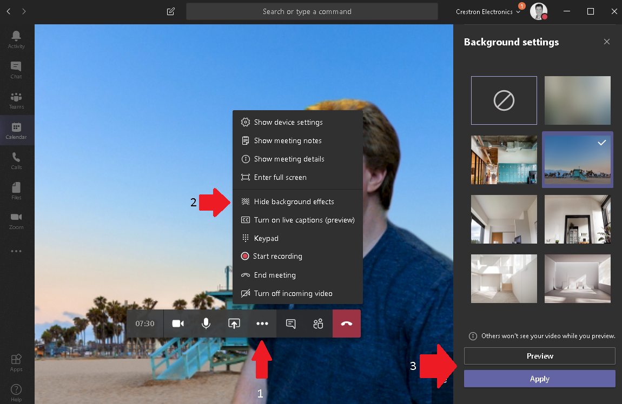Select Hide background effects menu item
Viewport: 622px width, 404px height.
[294, 201]
